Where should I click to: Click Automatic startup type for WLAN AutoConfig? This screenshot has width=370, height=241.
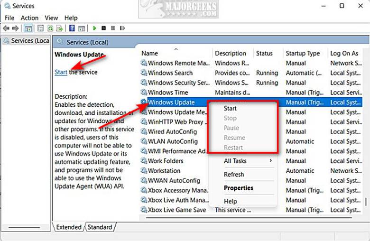[x=300, y=141]
